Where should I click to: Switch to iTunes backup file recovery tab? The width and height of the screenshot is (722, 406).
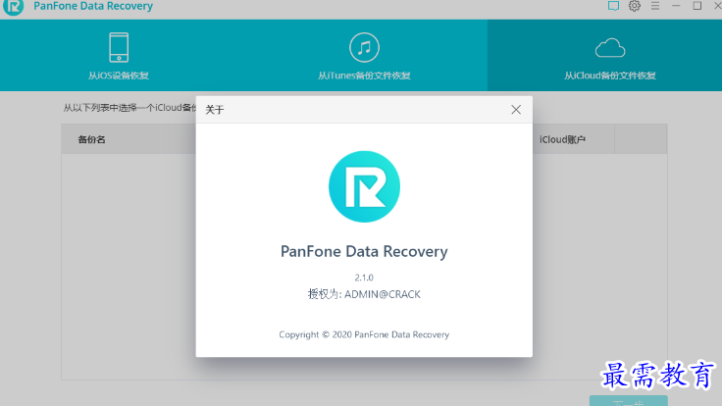[364, 55]
